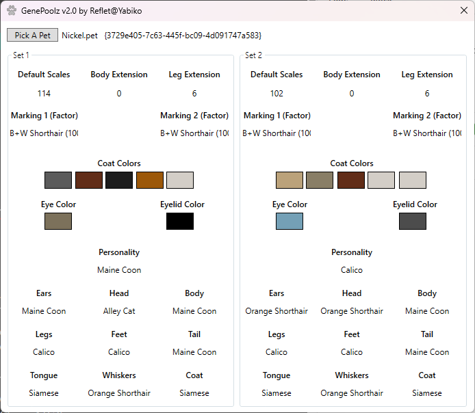Click Set 1 Feet value Calico
Image resolution: width=475 pixels, height=413 pixels.
(119, 352)
